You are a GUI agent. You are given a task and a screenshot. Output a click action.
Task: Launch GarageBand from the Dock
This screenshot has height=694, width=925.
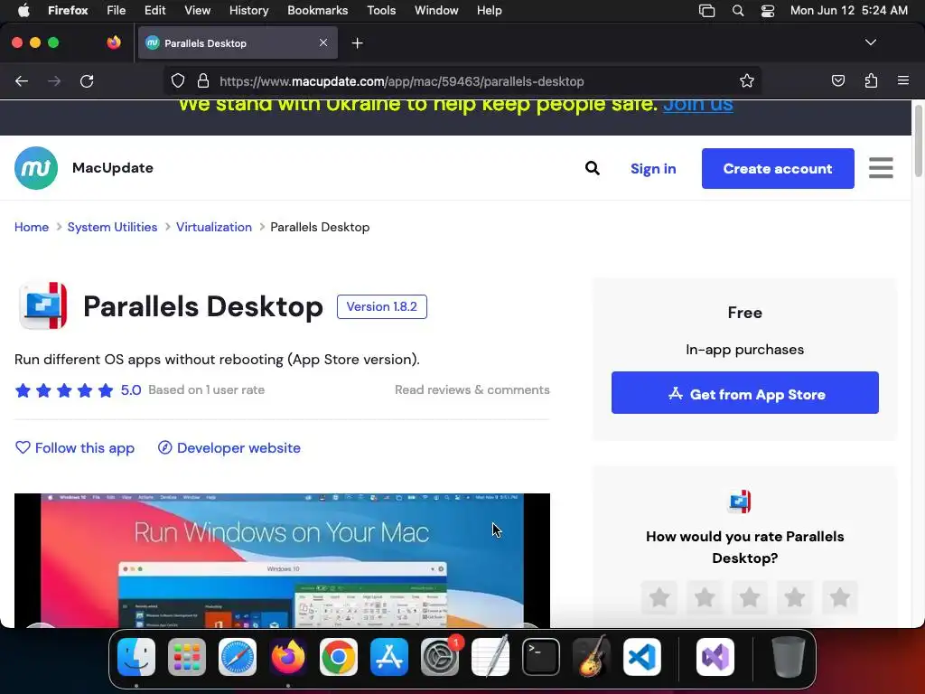point(592,656)
